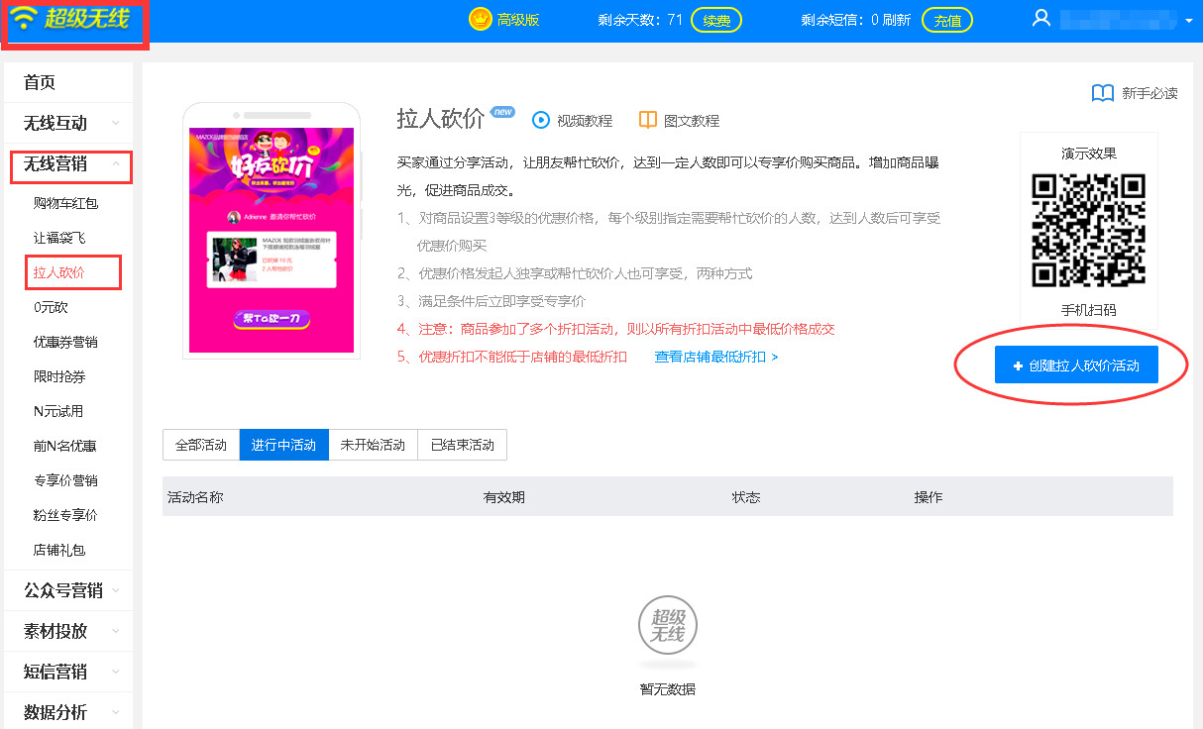
Task: Click the 视频教程 play icon
Action: (x=541, y=120)
